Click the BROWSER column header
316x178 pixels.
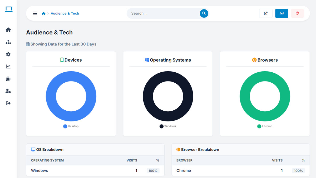pyautogui.click(x=184, y=160)
